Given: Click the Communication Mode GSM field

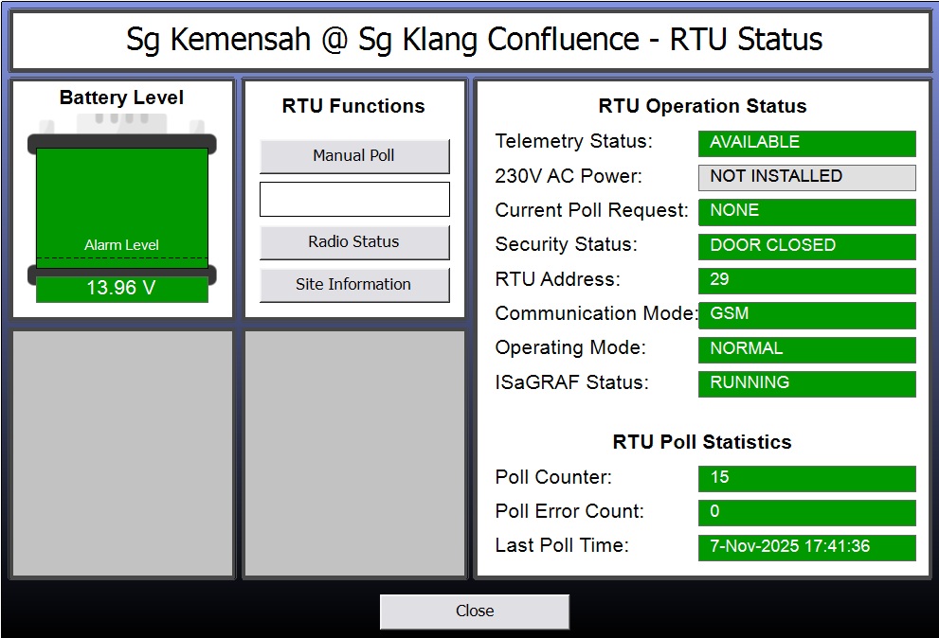Looking at the screenshot, I should pos(806,314).
